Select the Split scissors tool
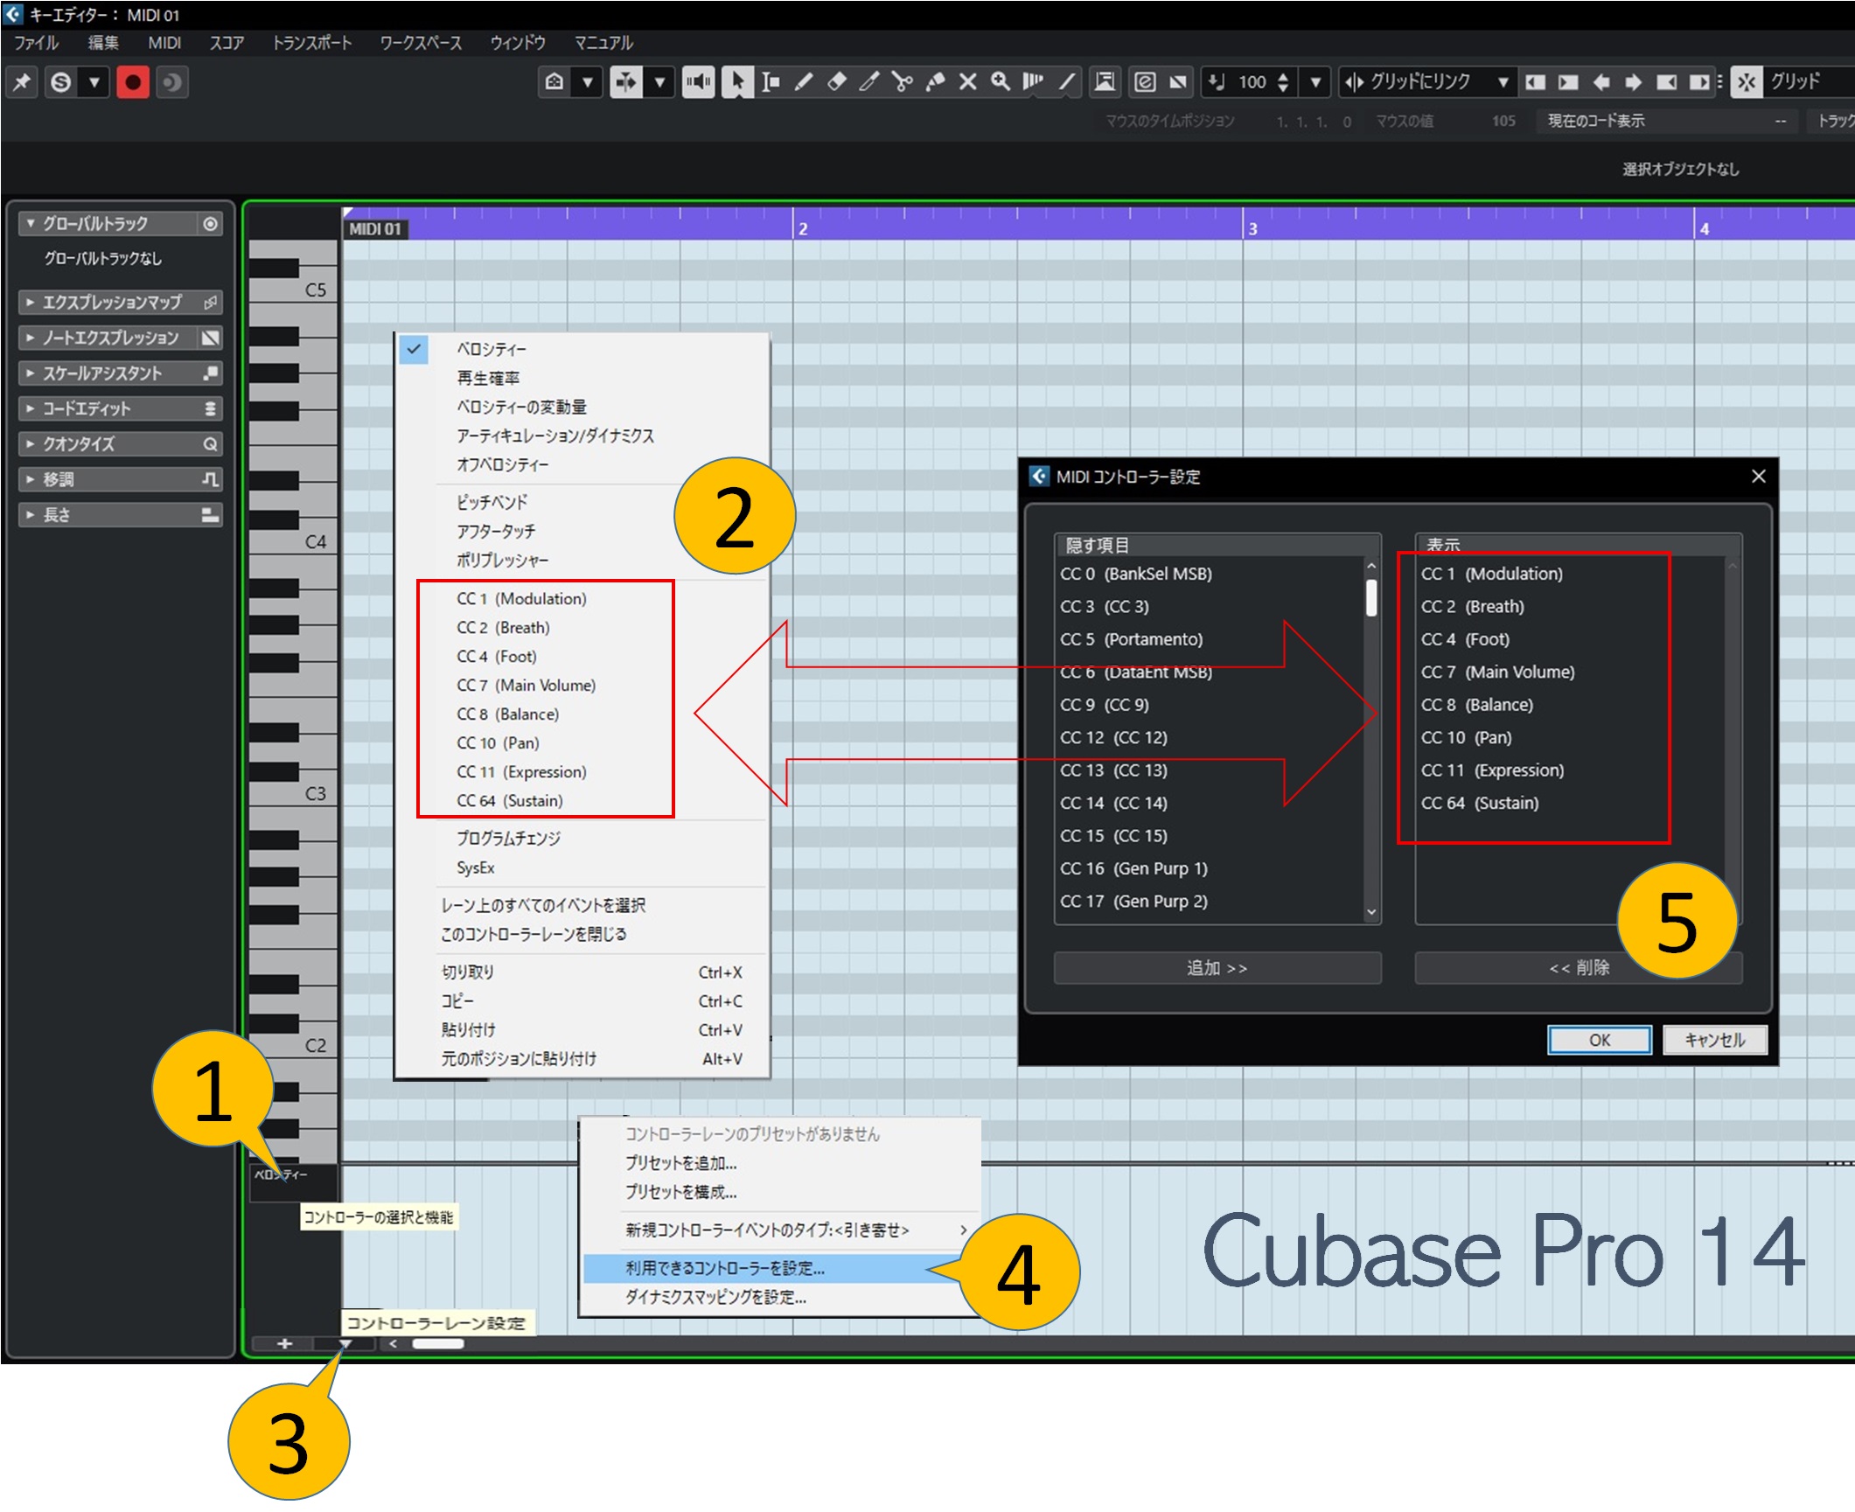Viewport: 1855px width, 1512px height. [x=902, y=82]
